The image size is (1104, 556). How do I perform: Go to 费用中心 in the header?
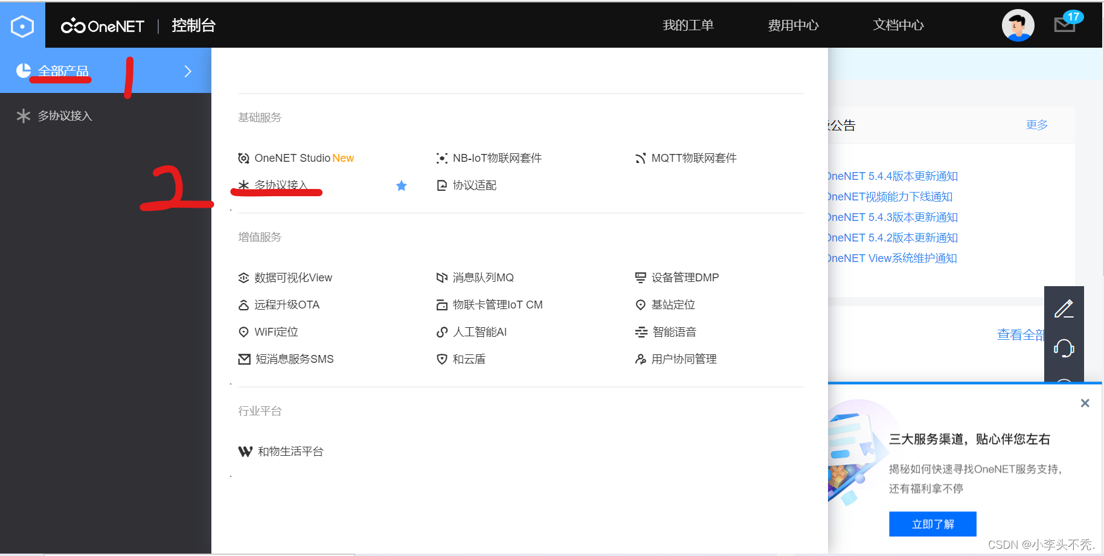point(793,25)
